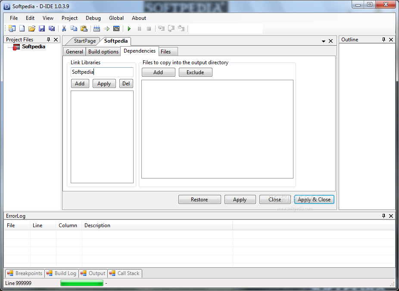Click the Link Libraries text field
This screenshot has width=399, height=291.
coord(102,72)
